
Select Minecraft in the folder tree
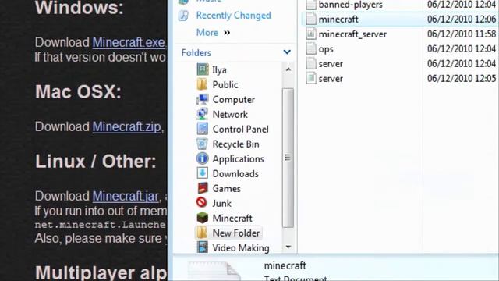[232, 219]
